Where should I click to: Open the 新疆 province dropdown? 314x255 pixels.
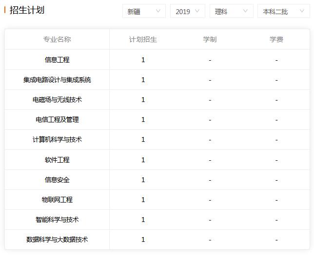point(144,11)
